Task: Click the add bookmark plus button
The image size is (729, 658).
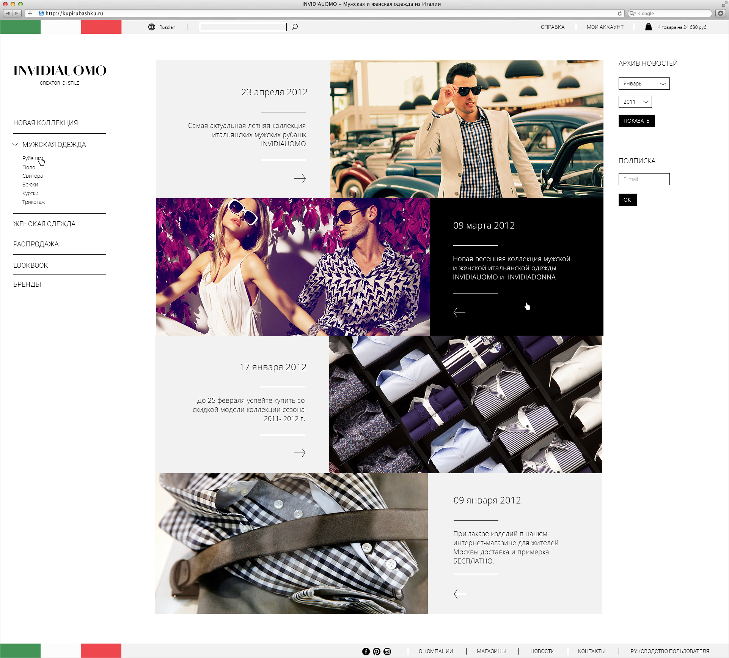Action: pos(30,13)
